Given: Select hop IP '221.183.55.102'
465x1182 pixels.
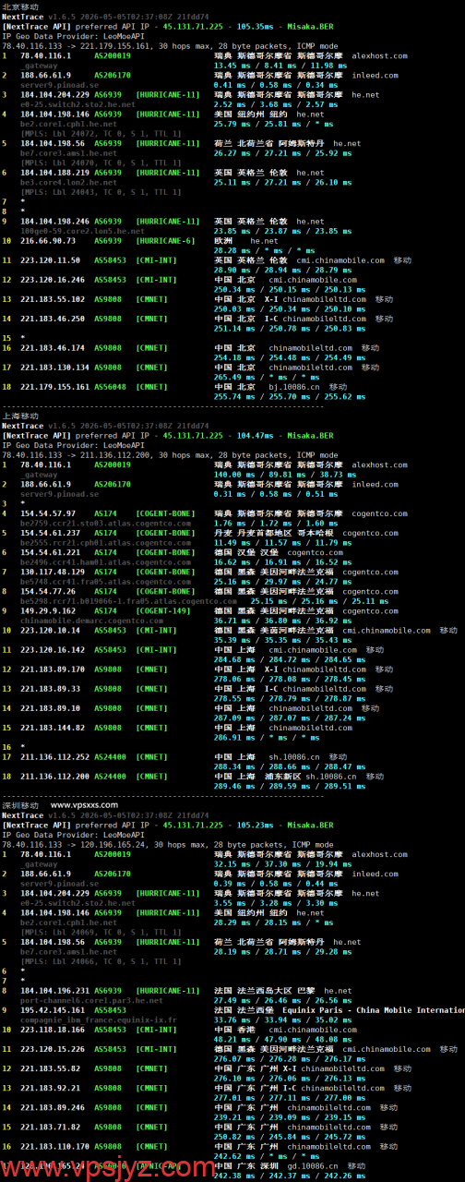Looking at the screenshot, I should [53, 299].
